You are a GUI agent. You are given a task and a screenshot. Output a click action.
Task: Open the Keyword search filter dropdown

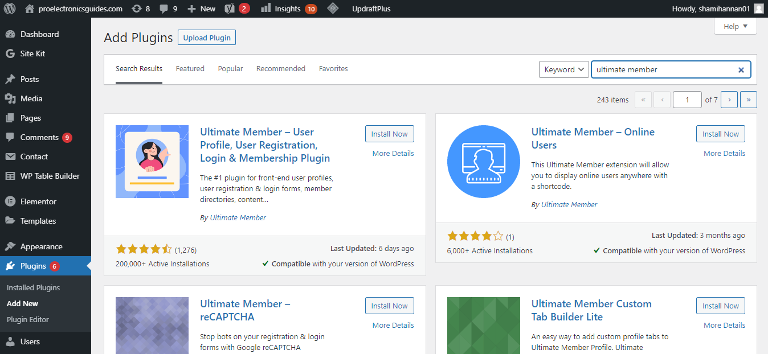[x=563, y=69]
